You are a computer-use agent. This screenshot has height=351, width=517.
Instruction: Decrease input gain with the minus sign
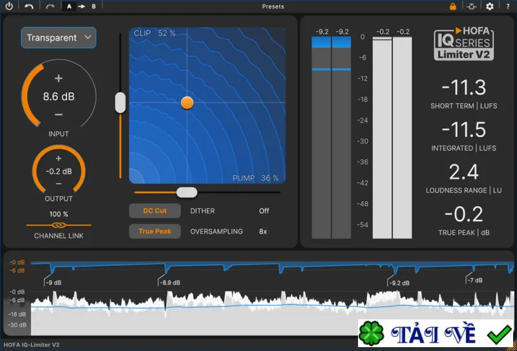(x=59, y=115)
